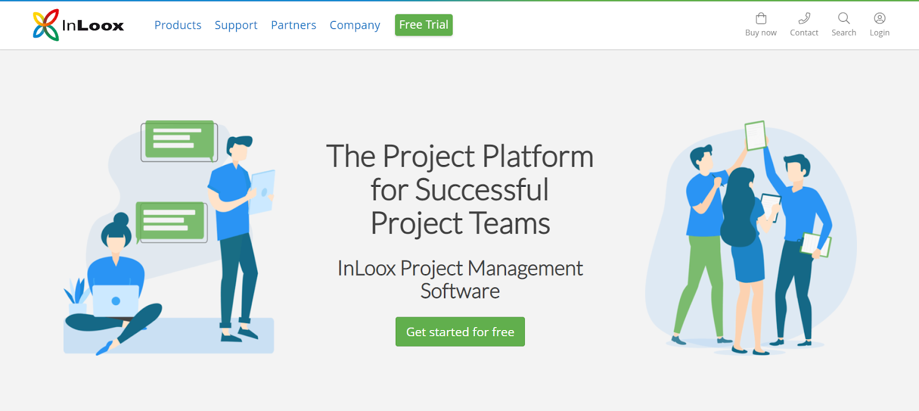Click the Search text label
The image size is (919, 411).
coord(844,33)
